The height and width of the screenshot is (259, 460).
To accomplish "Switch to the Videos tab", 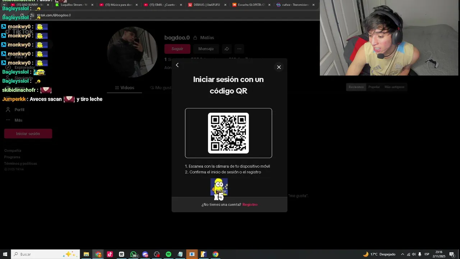I will click(125, 88).
